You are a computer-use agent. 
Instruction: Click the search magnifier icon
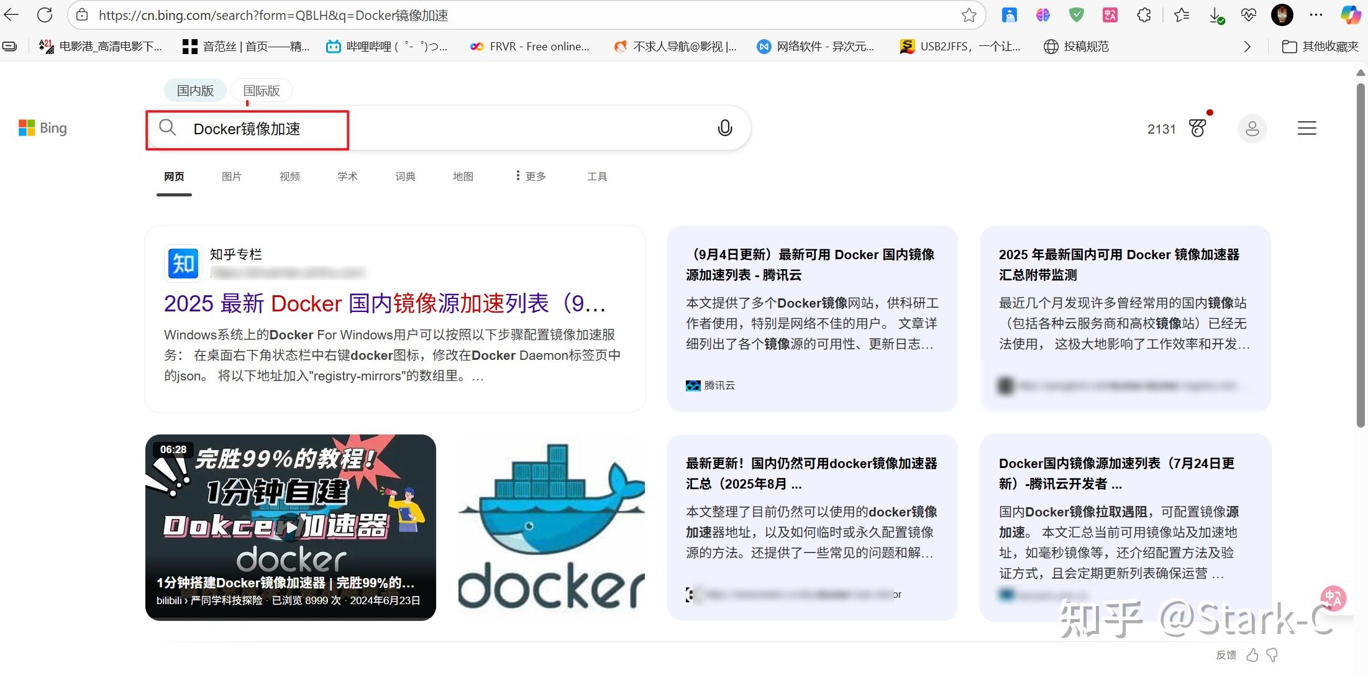pyautogui.click(x=166, y=128)
